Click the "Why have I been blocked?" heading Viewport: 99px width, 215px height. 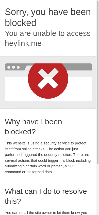click(x=34, y=127)
